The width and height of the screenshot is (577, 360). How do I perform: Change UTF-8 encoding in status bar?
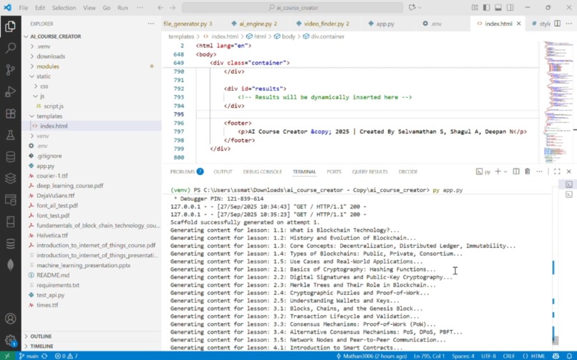point(489,356)
